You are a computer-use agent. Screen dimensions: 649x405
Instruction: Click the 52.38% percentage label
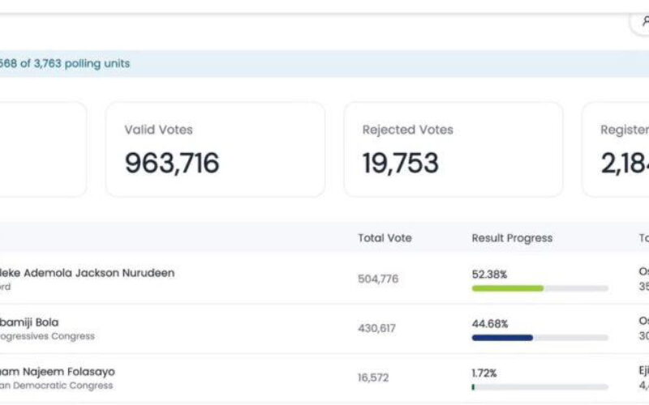[x=489, y=275]
